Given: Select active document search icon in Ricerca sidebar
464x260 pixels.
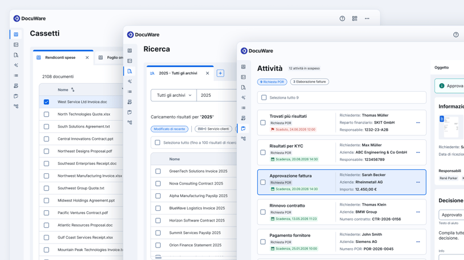Looking at the screenshot, I should 129,71.
